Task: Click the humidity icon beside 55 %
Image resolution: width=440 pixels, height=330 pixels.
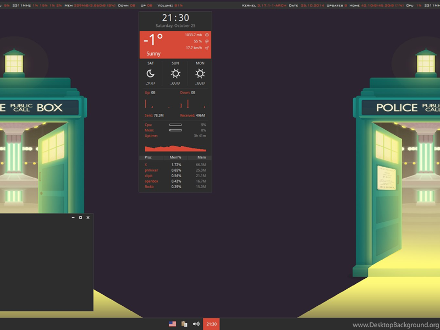Action: 207,41
